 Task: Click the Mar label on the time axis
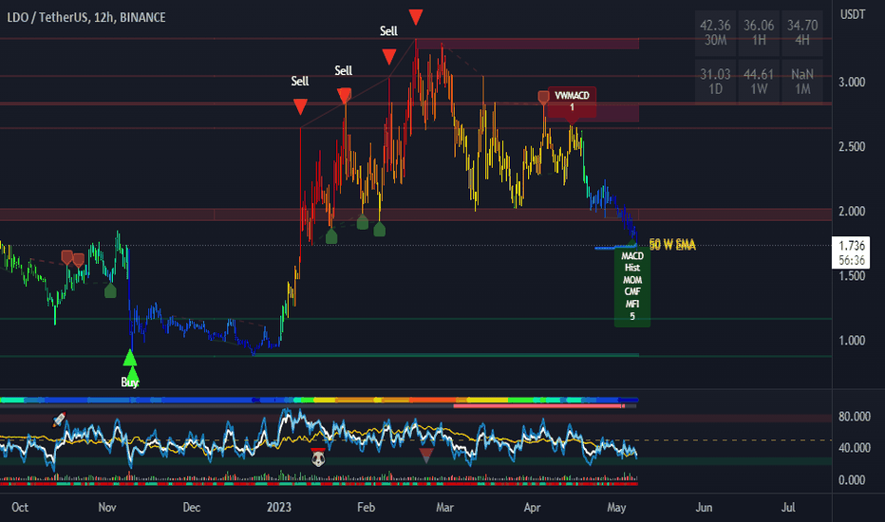[444, 508]
